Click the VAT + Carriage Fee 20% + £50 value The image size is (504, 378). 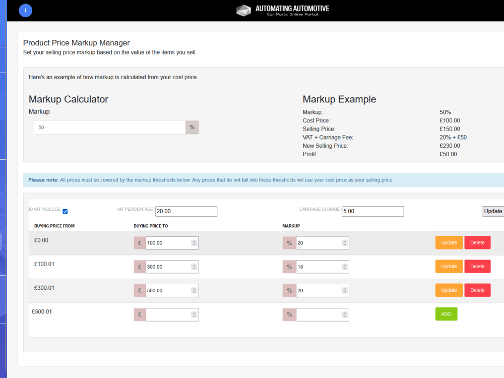[453, 138]
